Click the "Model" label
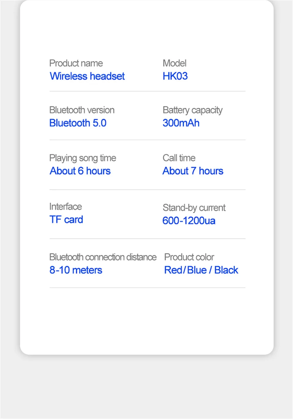The image size is (293, 419). [175, 63]
